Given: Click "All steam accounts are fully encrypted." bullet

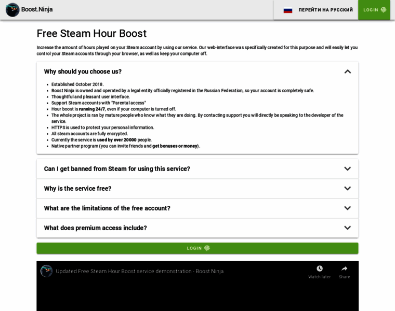Looking at the screenshot, I should (x=90, y=134).
